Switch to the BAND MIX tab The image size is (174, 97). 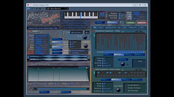pyautogui.click(x=133, y=27)
